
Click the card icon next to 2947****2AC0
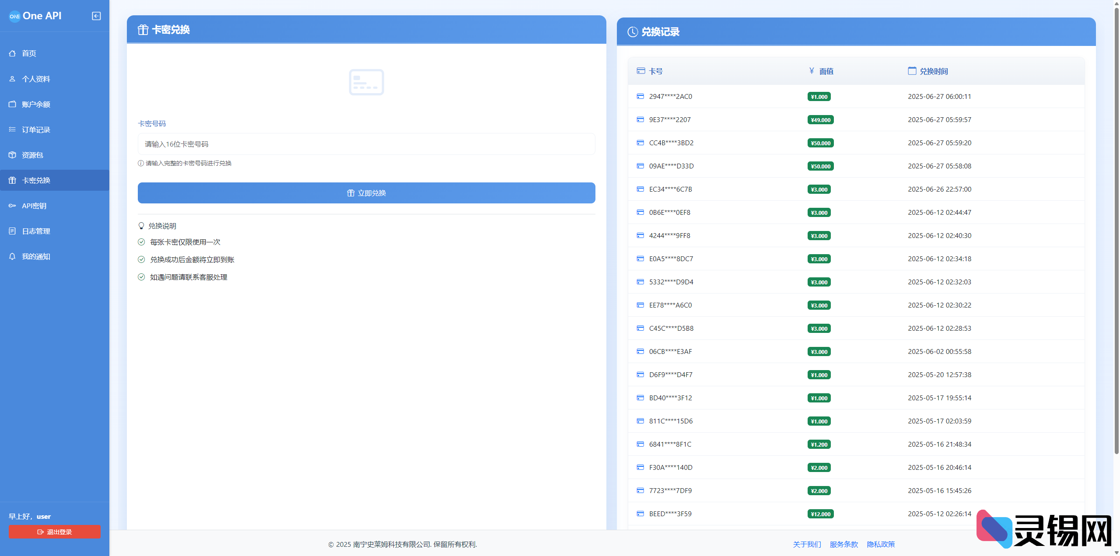pyautogui.click(x=640, y=96)
